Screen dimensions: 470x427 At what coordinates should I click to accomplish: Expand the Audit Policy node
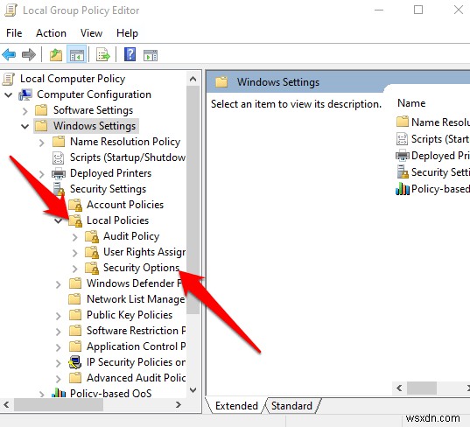pos(75,237)
